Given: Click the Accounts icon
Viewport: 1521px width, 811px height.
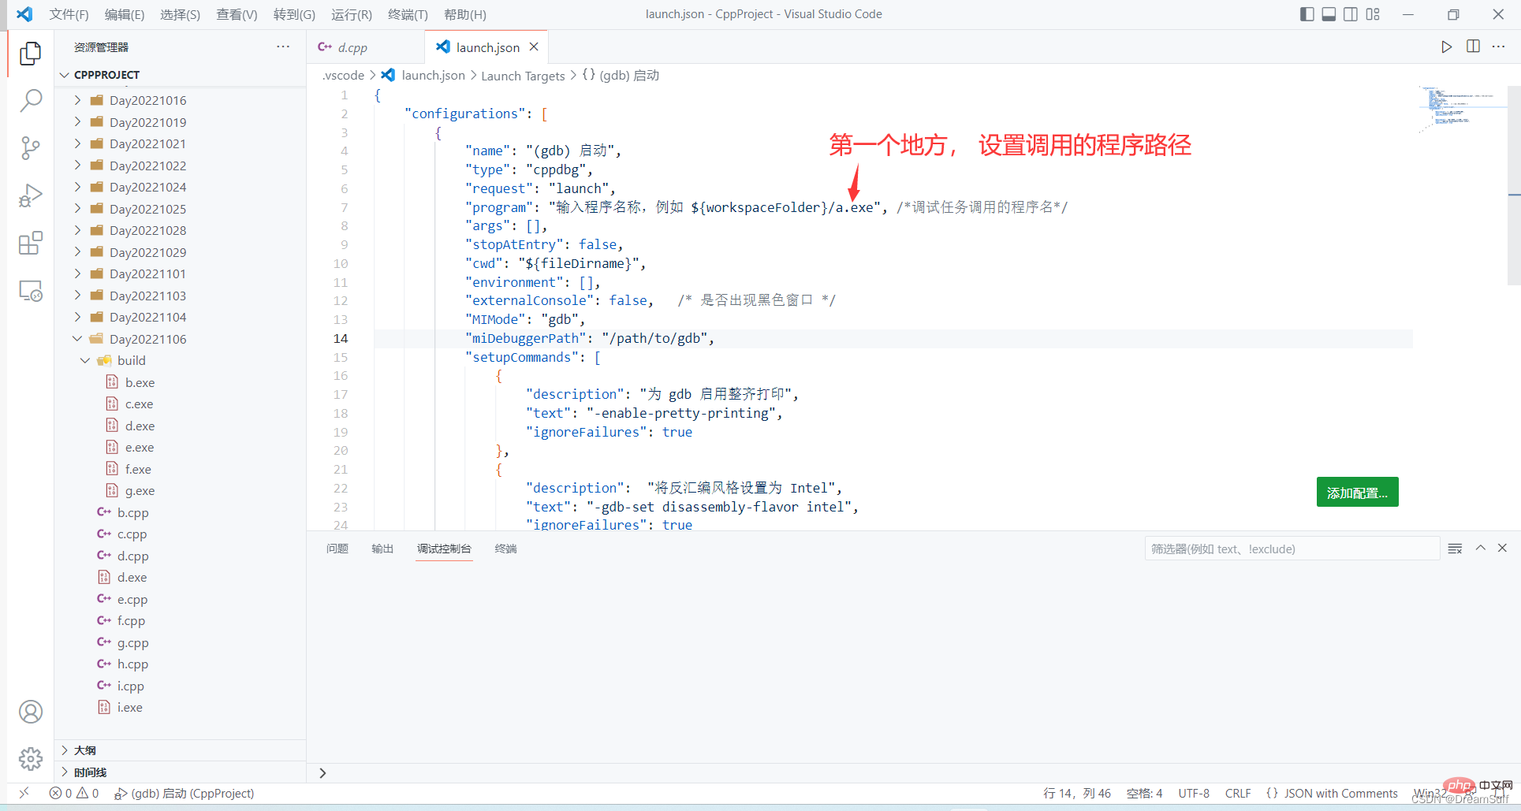Looking at the screenshot, I should 31,712.
